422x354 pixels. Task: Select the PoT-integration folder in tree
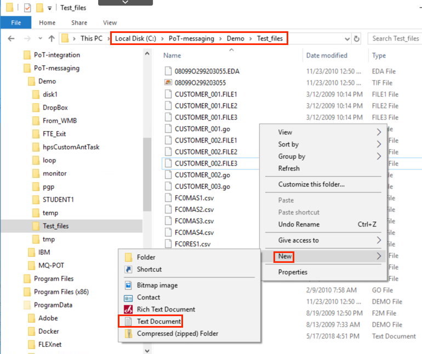pos(57,55)
